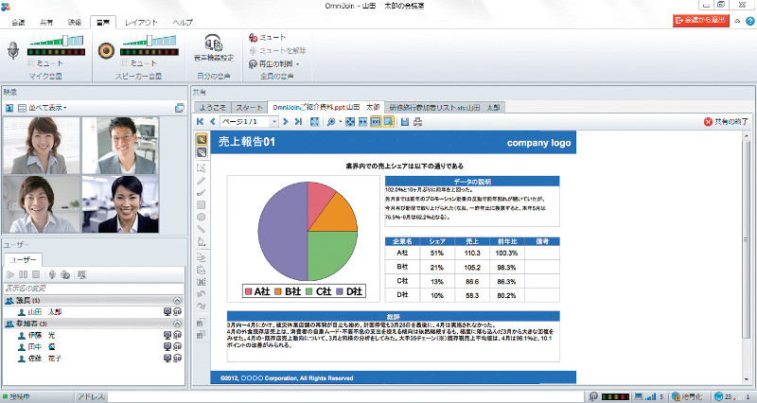The height and width of the screenshot is (403, 757).
Task: Select user 伊藤 光 in the list
Action: 94,335
